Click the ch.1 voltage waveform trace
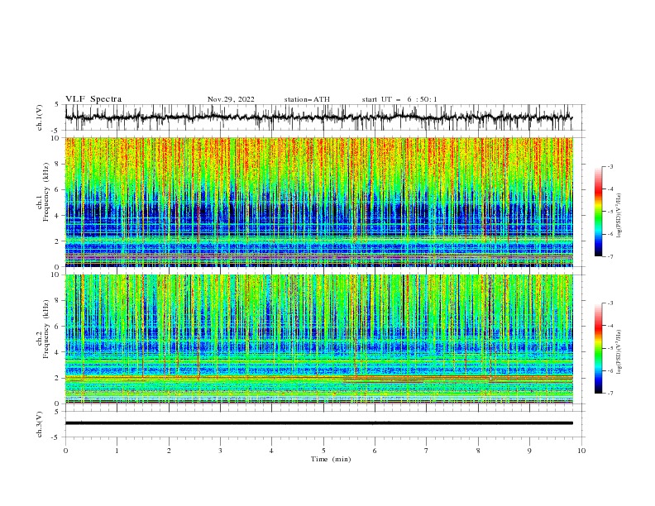 pos(318,117)
